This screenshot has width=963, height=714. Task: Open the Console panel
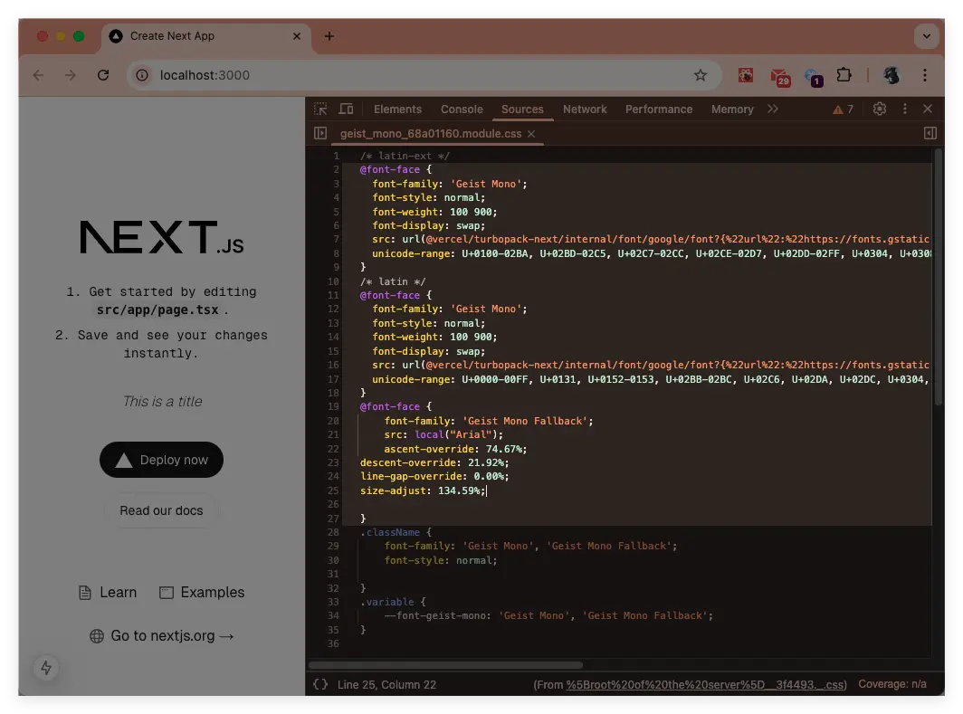click(x=462, y=109)
